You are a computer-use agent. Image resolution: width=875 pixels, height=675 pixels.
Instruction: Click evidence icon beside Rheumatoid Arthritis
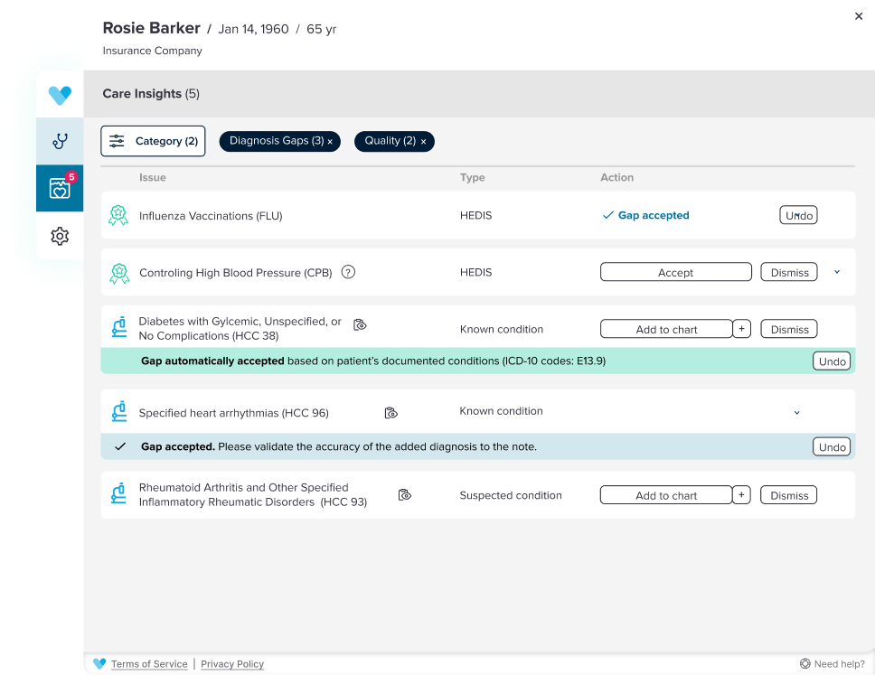405,495
